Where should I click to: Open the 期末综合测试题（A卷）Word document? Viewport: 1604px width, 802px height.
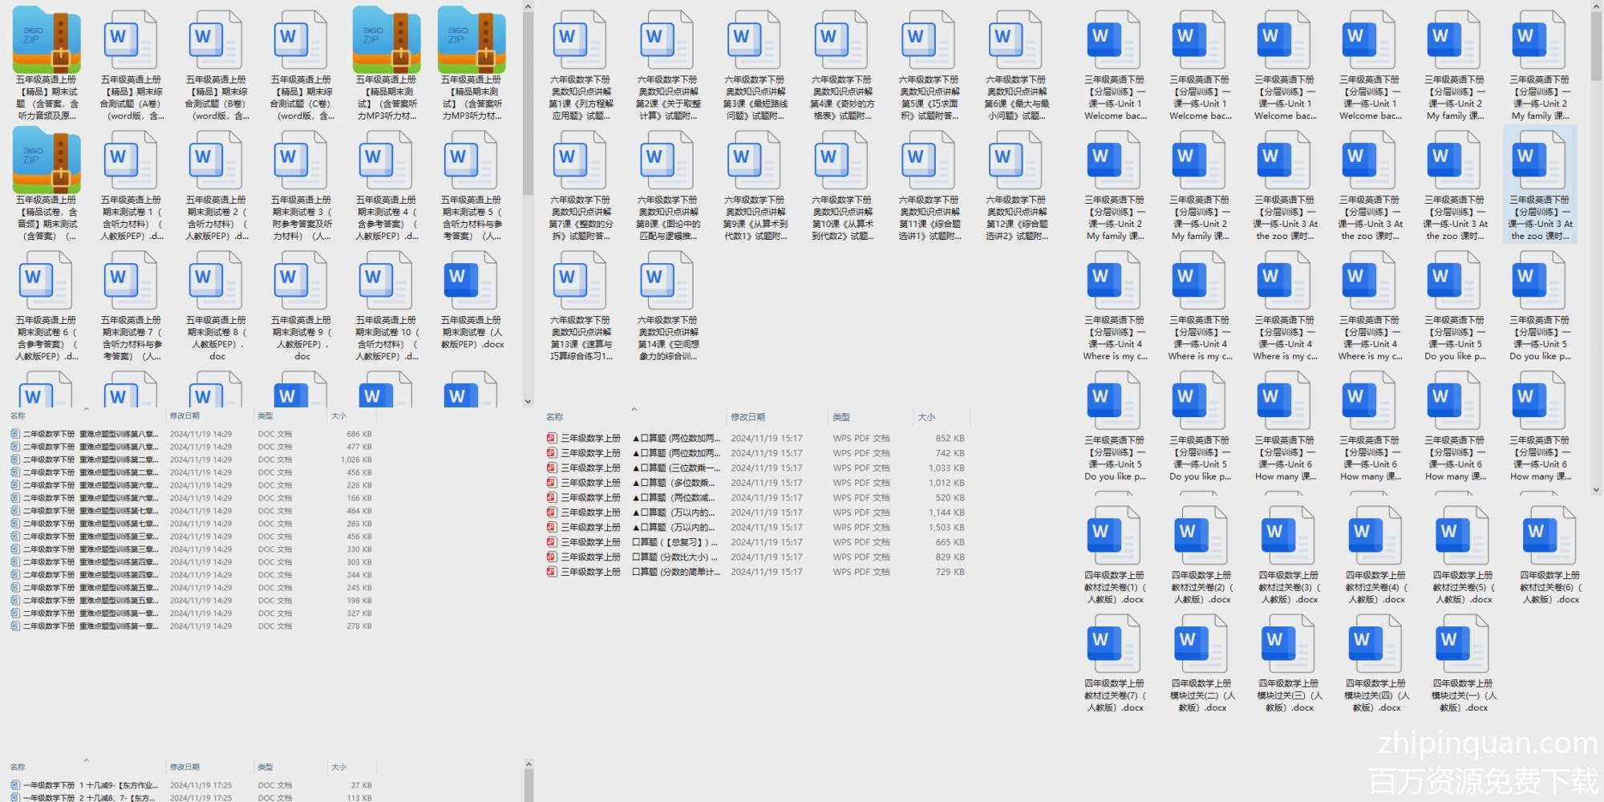pos(130,39)
